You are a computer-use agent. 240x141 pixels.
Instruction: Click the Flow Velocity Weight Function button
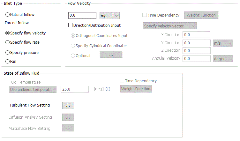tap(201, 15)
